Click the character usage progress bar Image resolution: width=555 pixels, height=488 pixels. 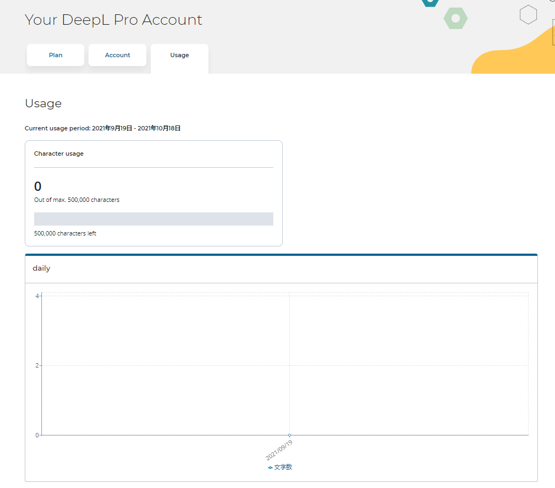click(x=153, y=219)
